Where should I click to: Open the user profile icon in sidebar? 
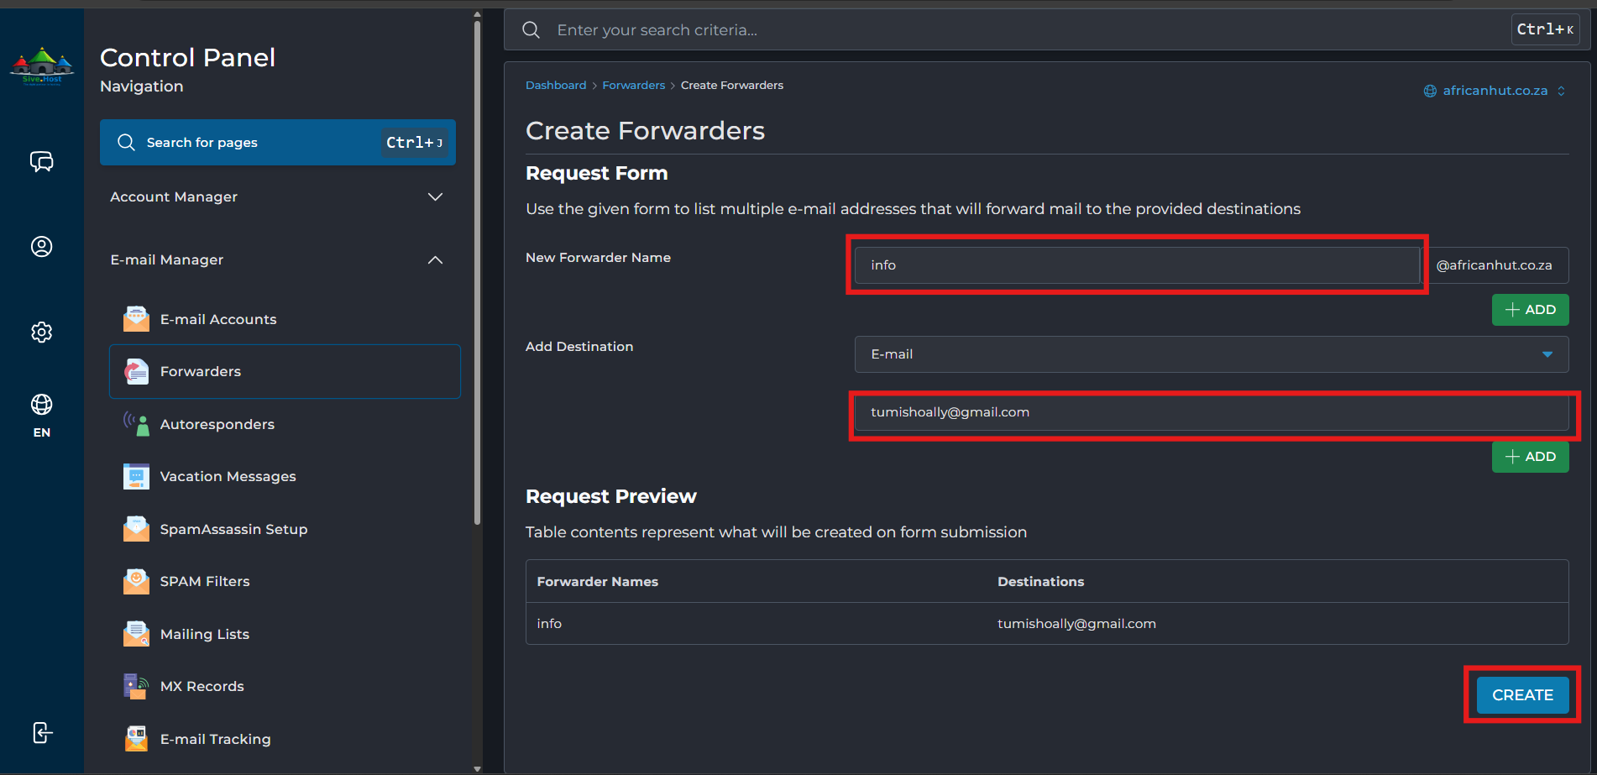coord(41,246)
